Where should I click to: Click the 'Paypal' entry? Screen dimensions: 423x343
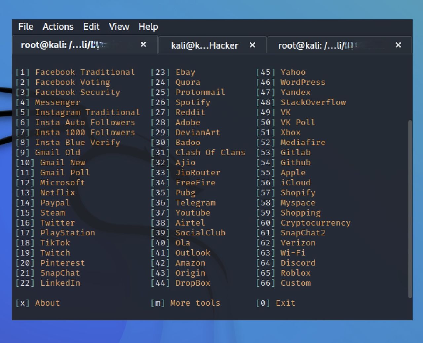pos(55,203)
